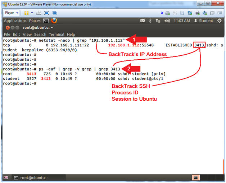Click the keepalive (6353.94/0/0) text
Image resolution: width=226 pixels, height=183 pixels.
(49, 50)
